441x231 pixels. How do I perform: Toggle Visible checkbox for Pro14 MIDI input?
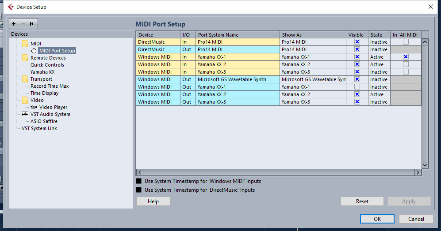point(357,42)
